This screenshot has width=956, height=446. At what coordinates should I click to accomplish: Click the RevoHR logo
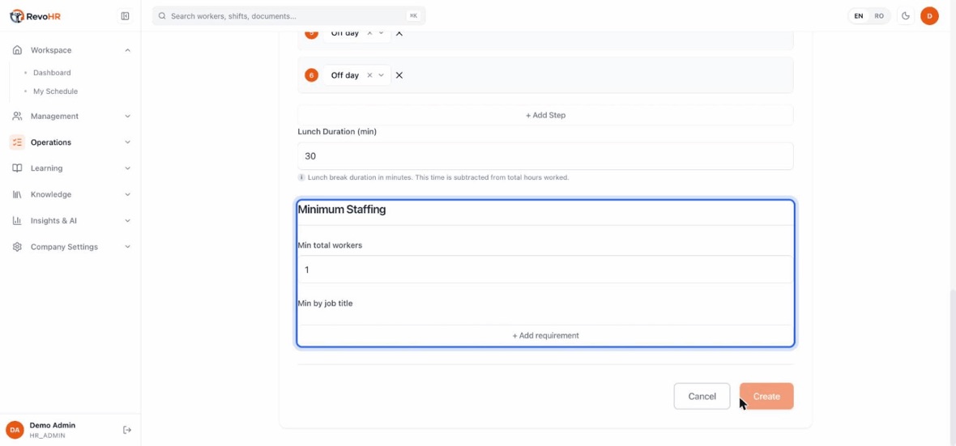[36, 16]
